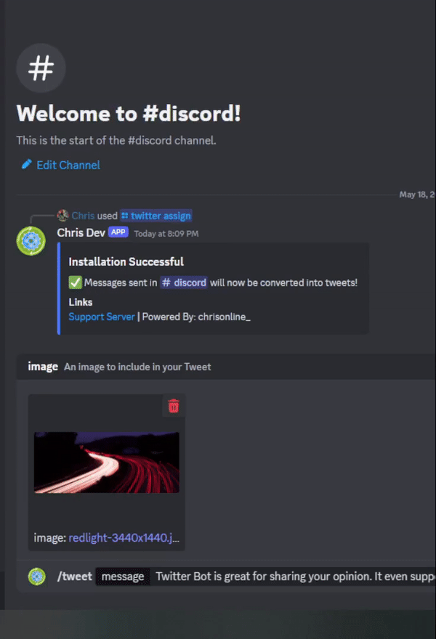This screenshot has width=436, height=639.
Task: Click the /tweet command name
Action: click(x=75, y=577)
